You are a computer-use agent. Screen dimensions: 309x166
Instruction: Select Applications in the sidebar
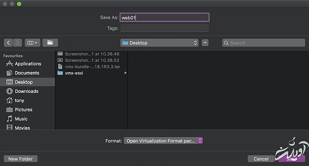pyautogui.click(x=27, y=64)
